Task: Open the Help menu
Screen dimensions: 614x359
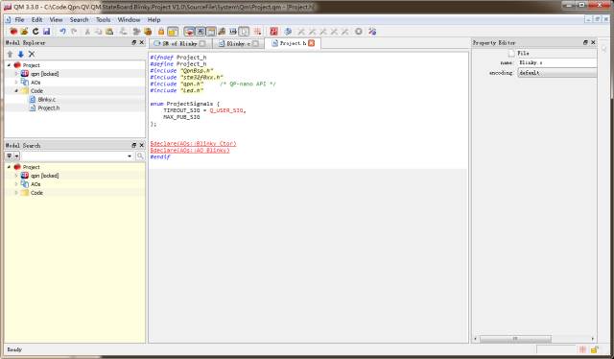Action: 153,19
